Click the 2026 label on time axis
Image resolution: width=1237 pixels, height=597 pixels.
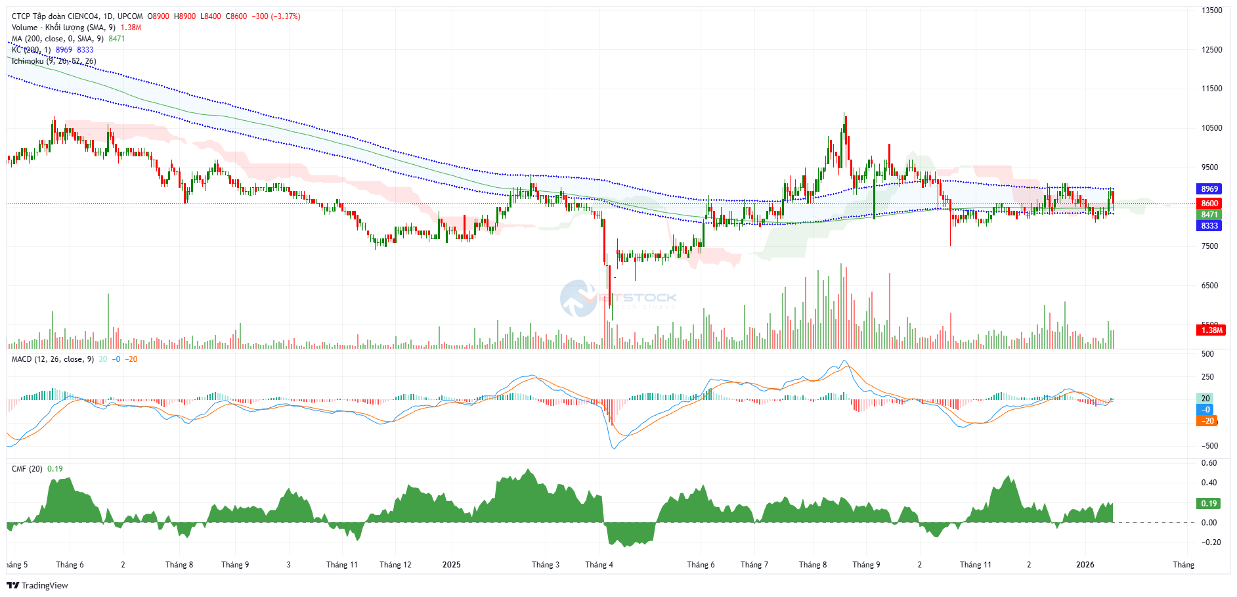click(x=1085, y=565)
